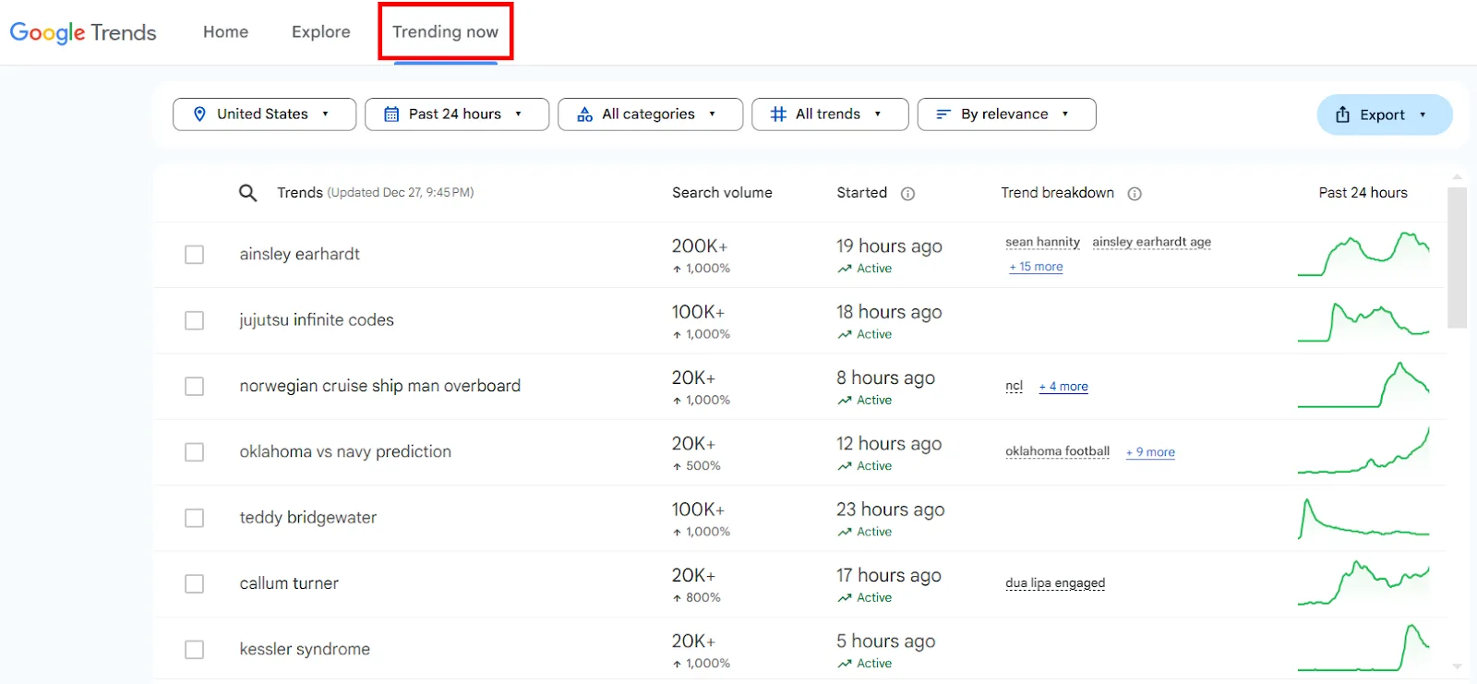This screenshot has width=1477, height=684.
Task: Open the jujutsu infinite codes sparkline chart
Action: pos(1363,320)
